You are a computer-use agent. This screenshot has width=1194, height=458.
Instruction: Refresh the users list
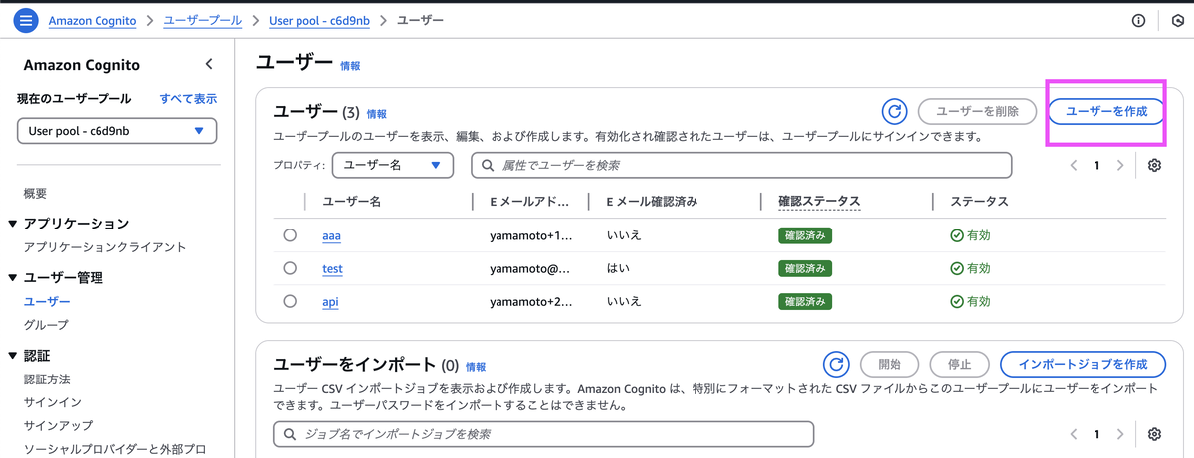(895, 111)
